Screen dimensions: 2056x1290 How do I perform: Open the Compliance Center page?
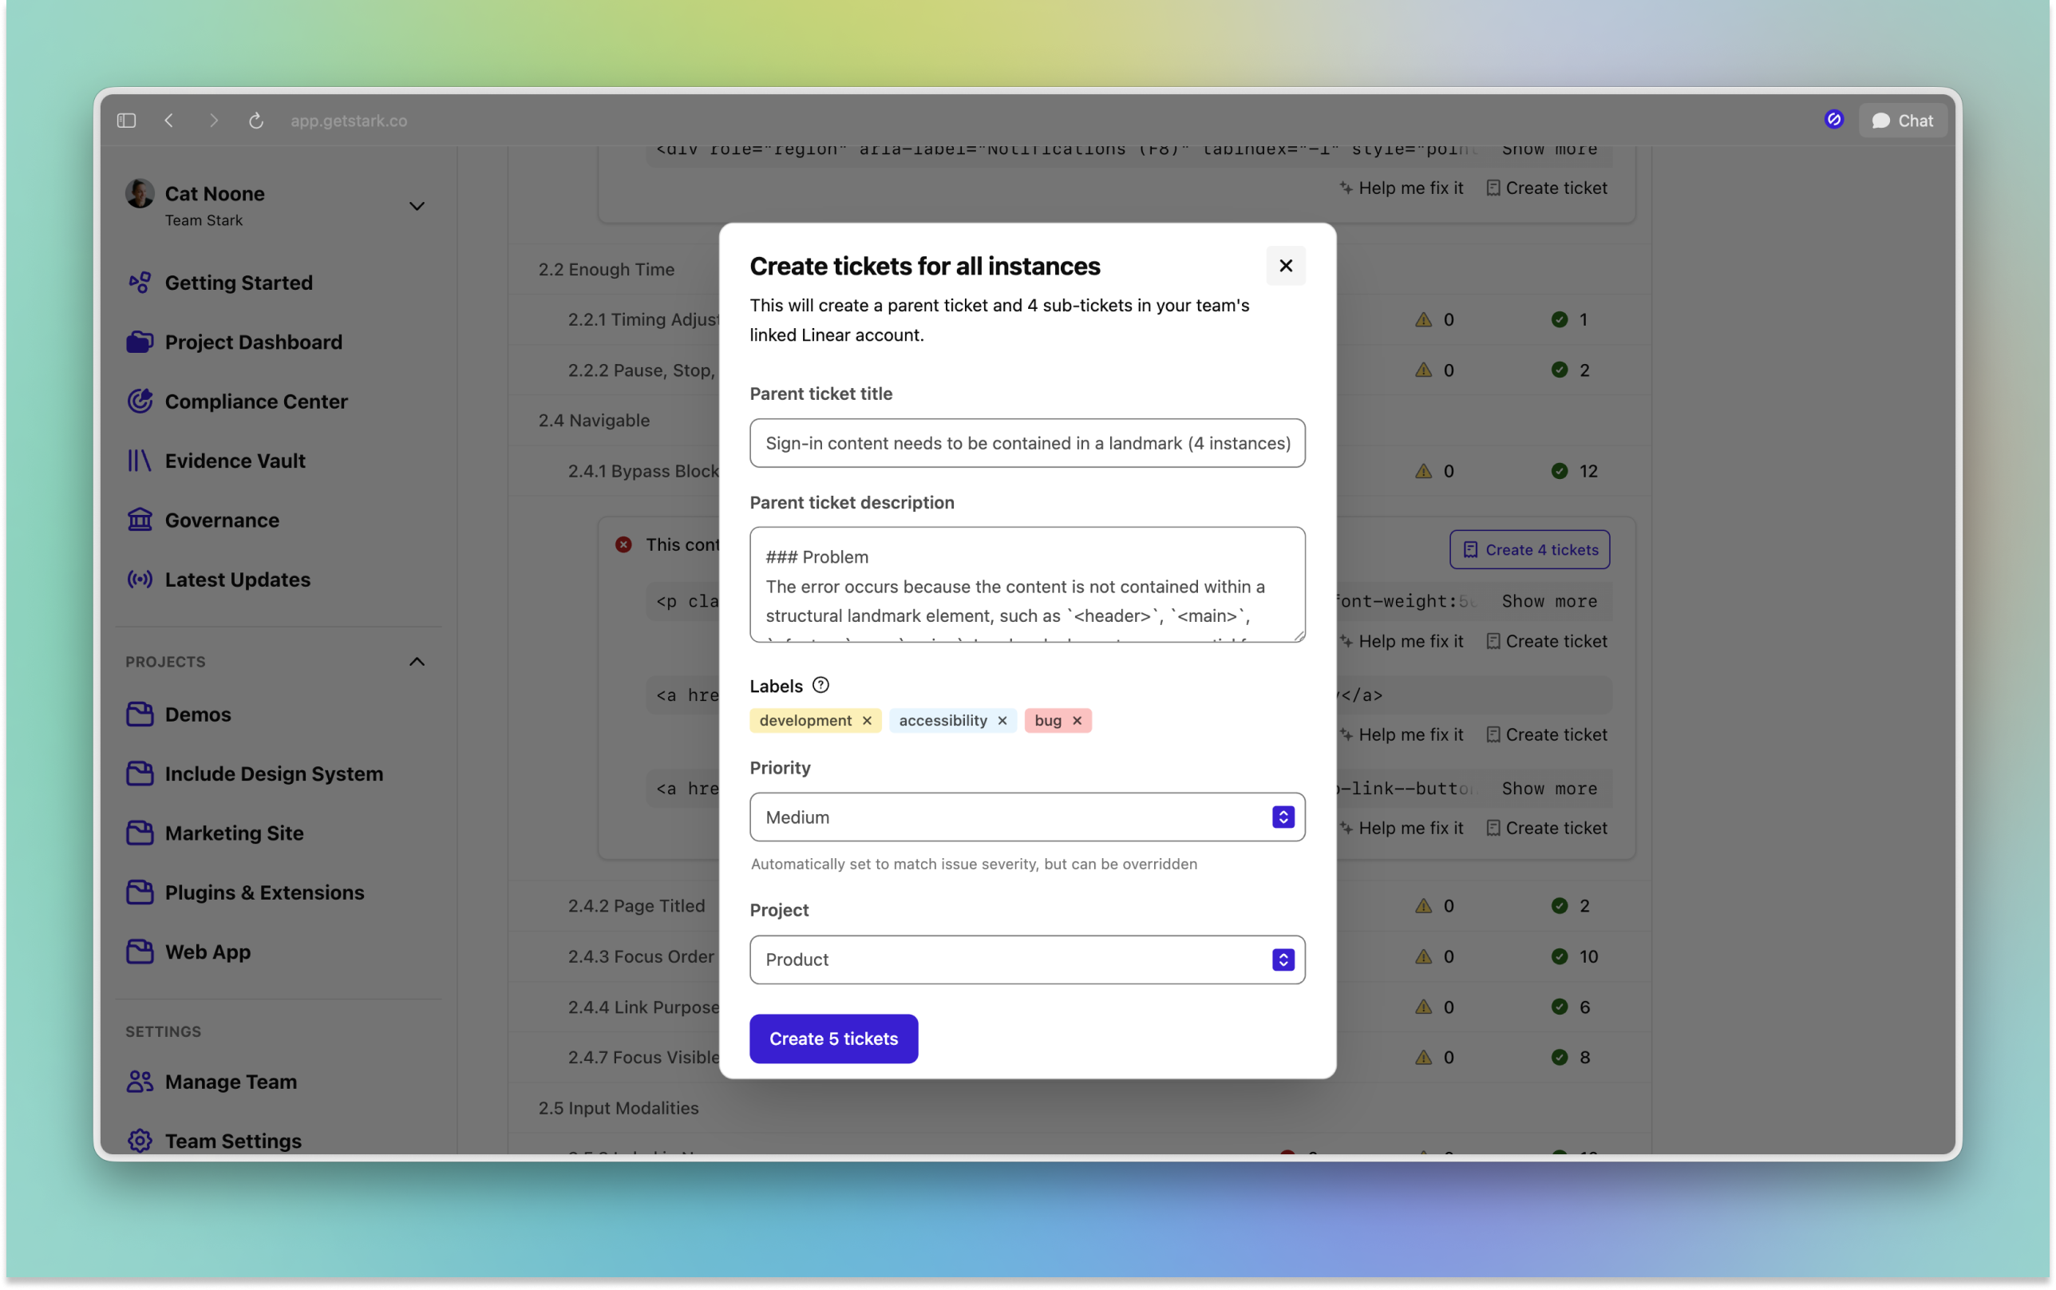coord(256,401)
